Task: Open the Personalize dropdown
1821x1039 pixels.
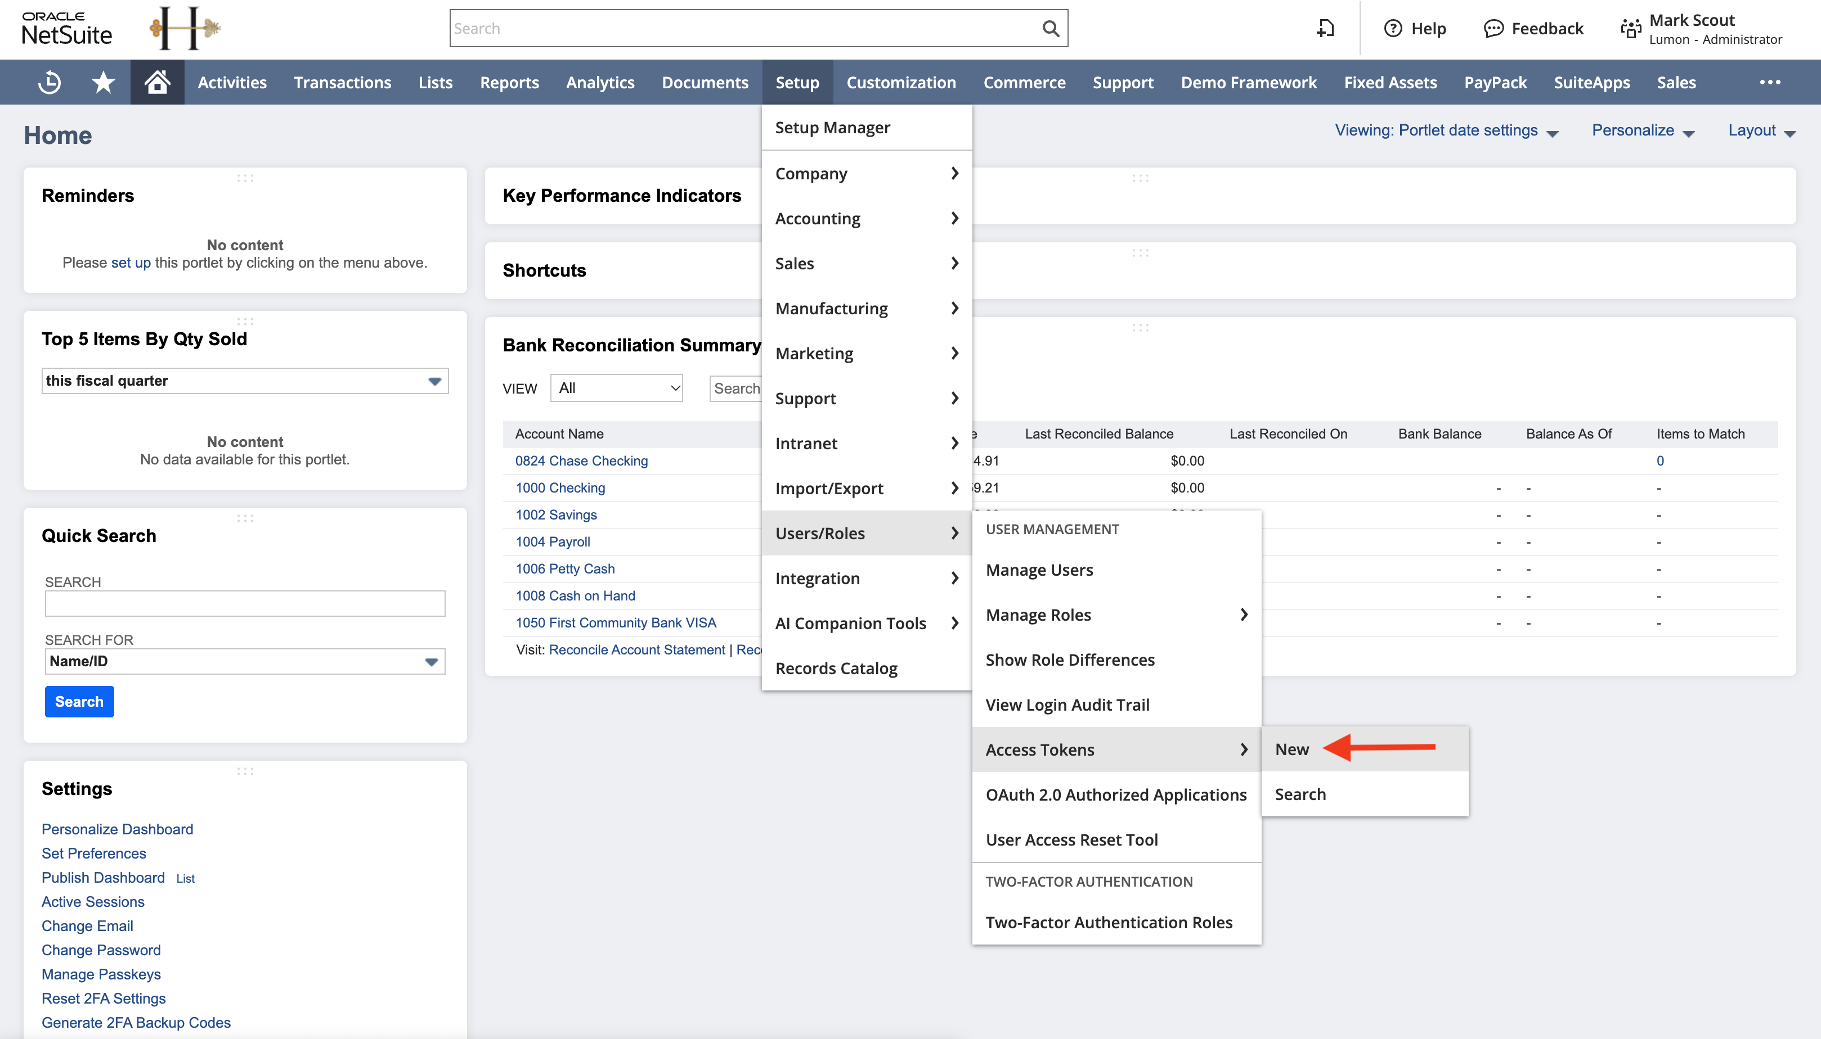Action: click(x=1643, y=130)
